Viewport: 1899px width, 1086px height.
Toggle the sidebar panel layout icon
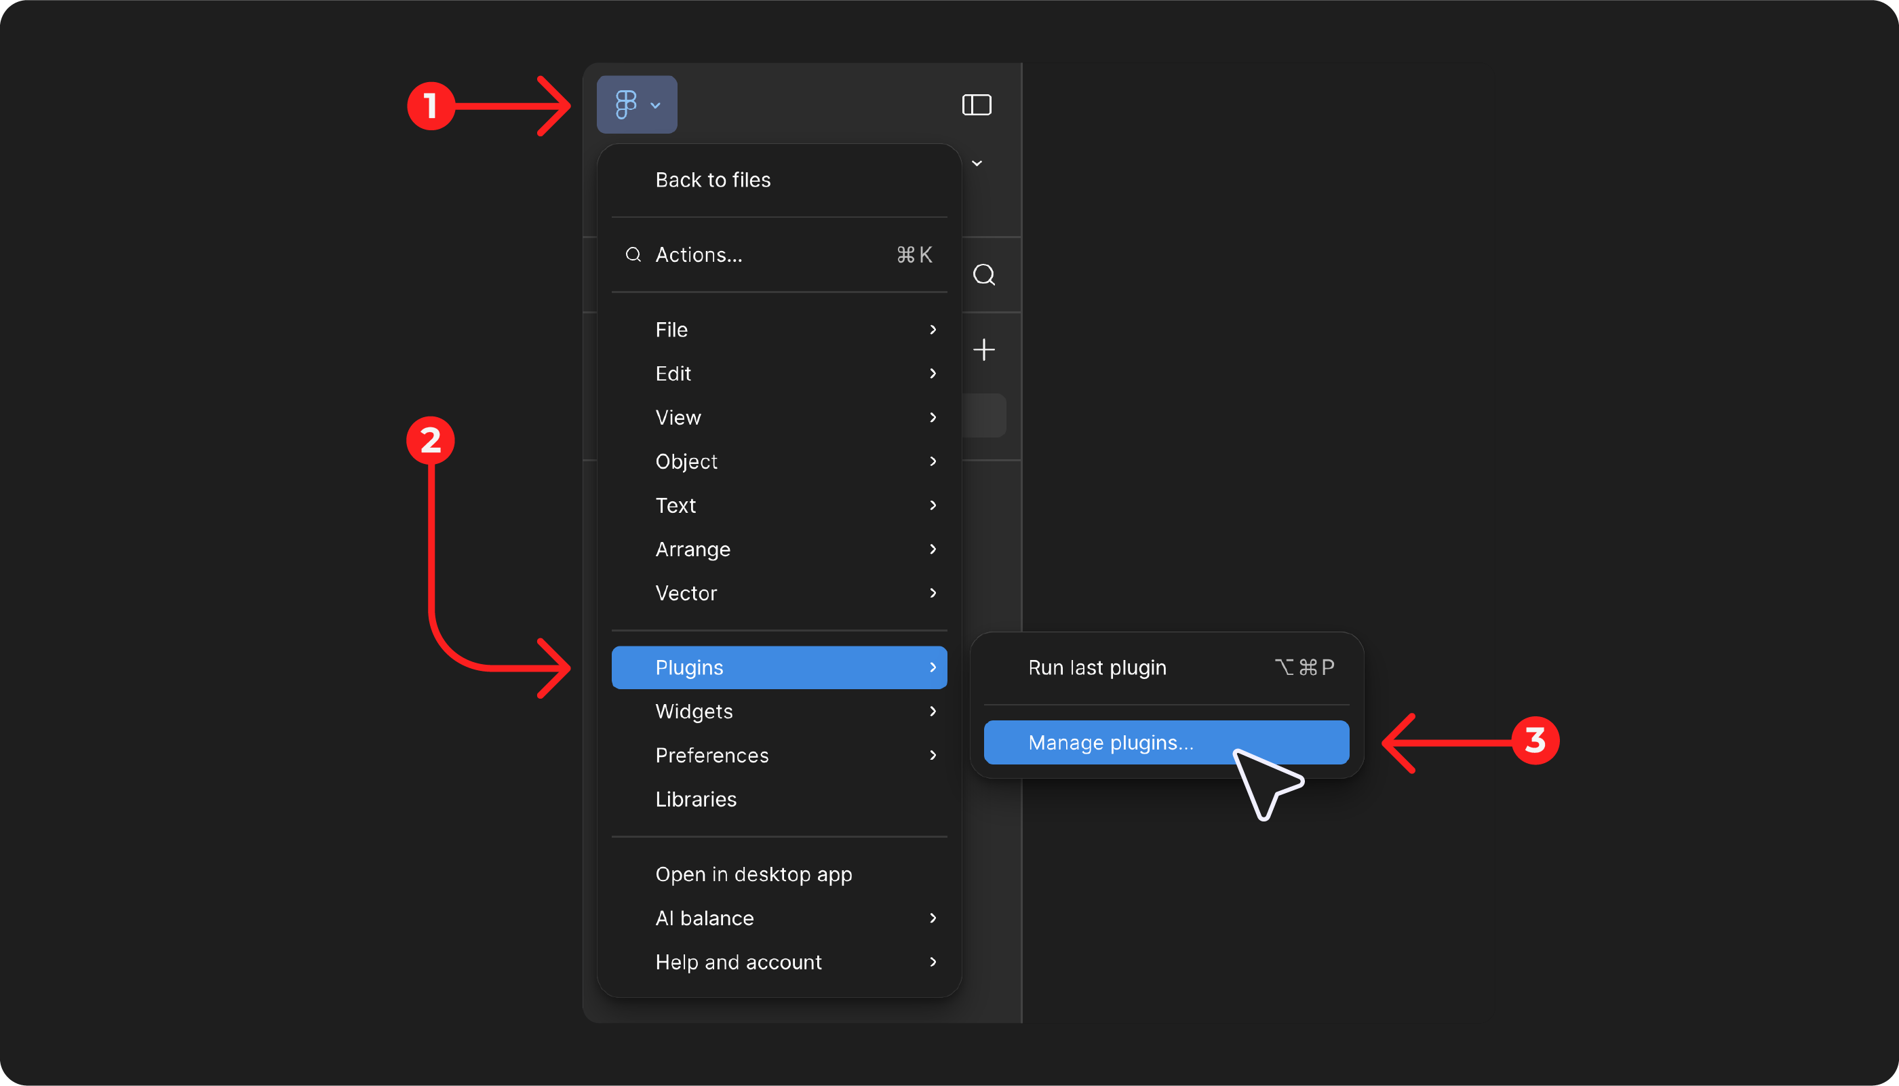point(976,104)
